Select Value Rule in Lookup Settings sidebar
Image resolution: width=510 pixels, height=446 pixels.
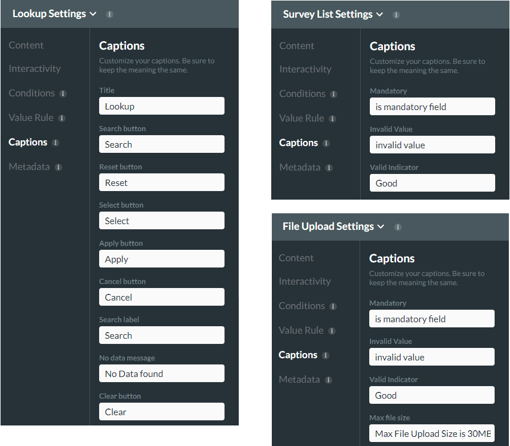31,118
